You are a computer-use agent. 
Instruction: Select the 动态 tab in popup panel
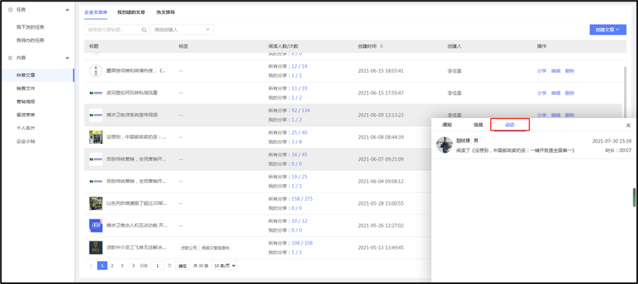pyautogui.click(x=510, y=125)
